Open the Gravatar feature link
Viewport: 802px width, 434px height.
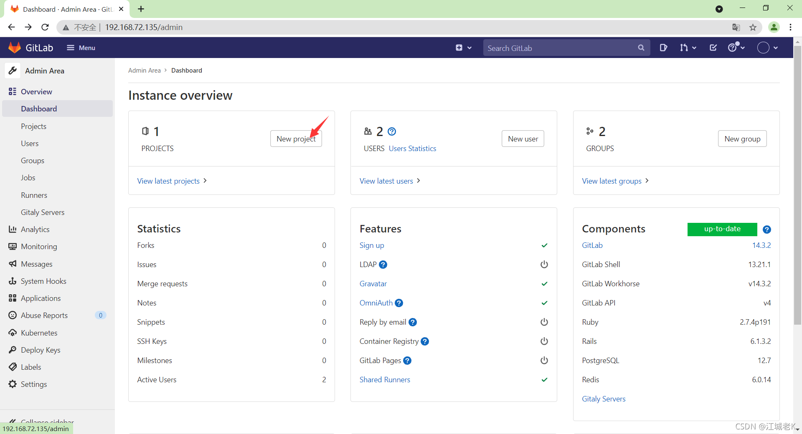(x=373, y=283)
